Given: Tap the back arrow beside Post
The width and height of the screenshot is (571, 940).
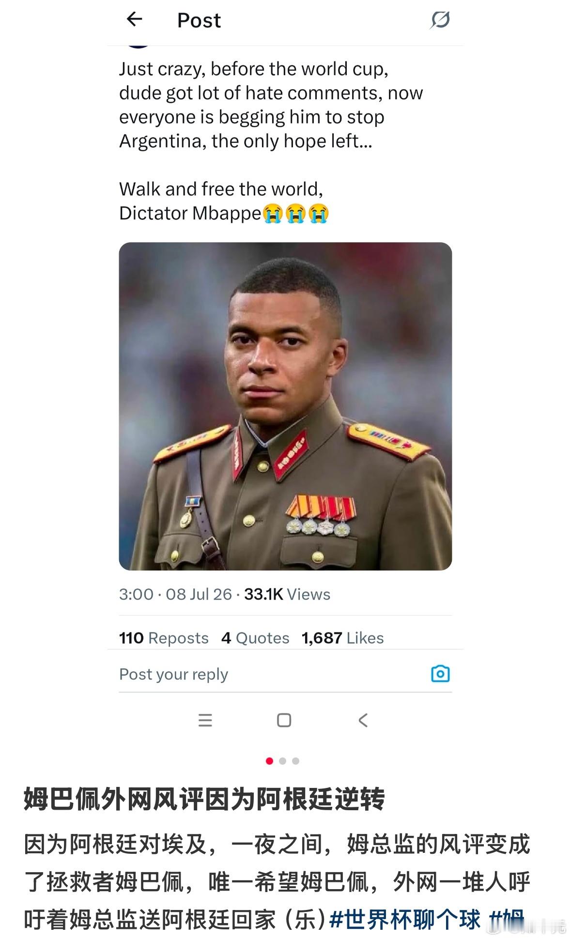Looking at the screenshot, I should click(x=134, y=19).
